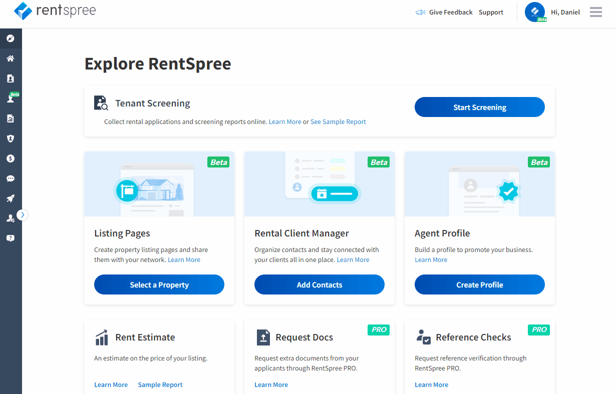Click the Beta badge on Agent Profile
616x394 pixels.
[539, 162]
